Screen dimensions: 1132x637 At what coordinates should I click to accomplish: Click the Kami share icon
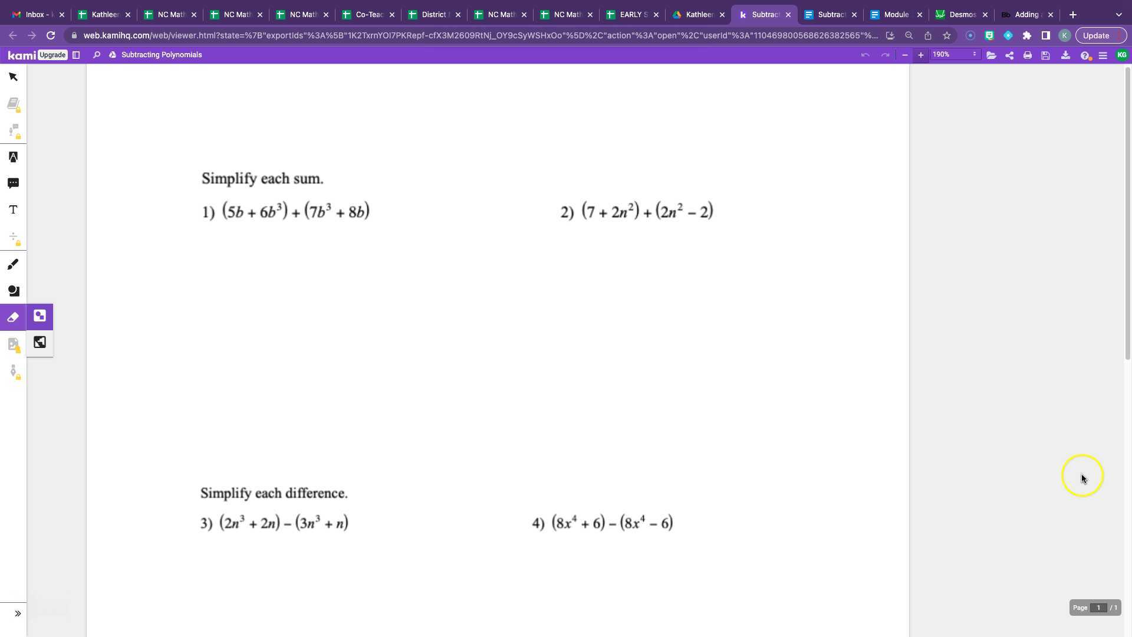coord(1009,55)
